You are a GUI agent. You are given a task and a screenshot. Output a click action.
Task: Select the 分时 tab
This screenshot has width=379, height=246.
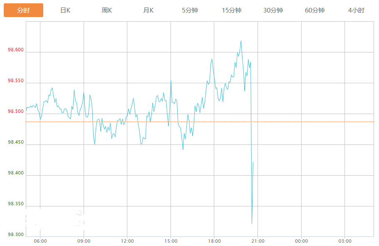pyautogui.click(x=23, y=10)
